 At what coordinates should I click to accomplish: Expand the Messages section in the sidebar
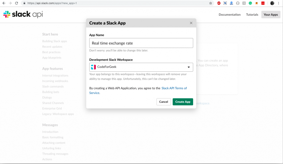tap(50, 125)
